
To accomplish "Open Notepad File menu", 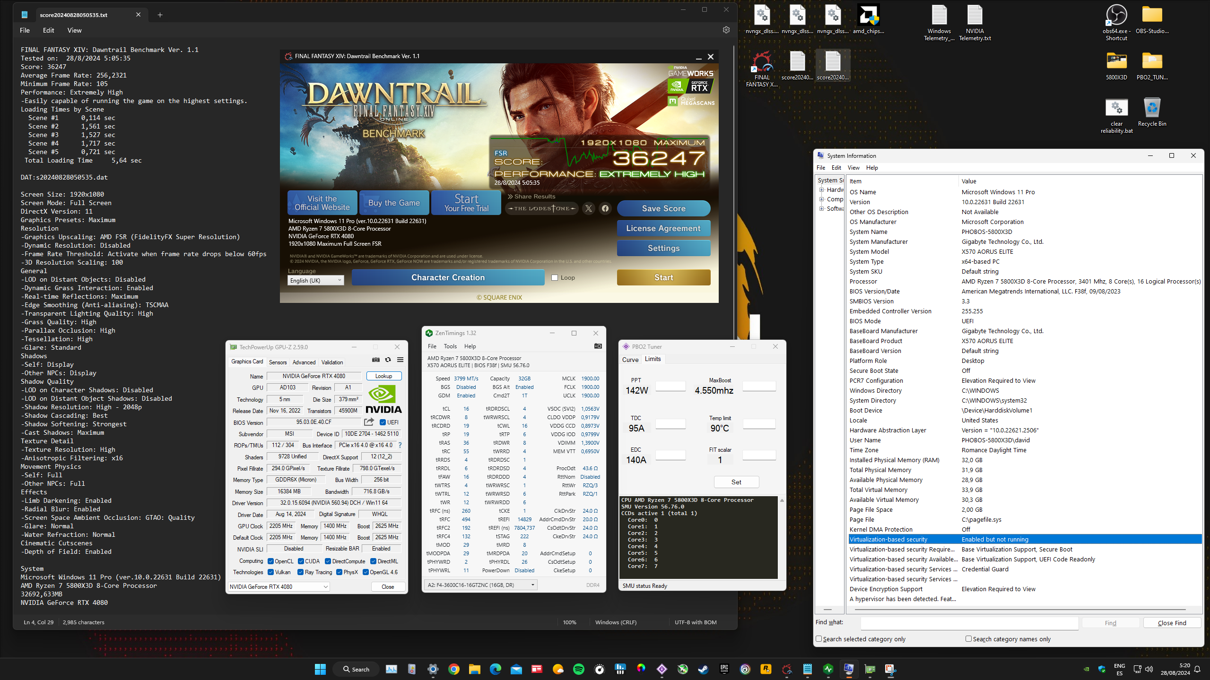I will pyautogui.click(x=25, y=30).
